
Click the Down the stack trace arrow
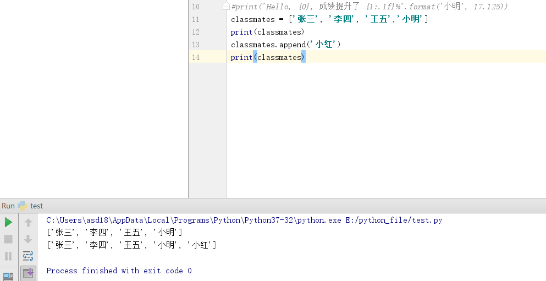tap(28, 239)
